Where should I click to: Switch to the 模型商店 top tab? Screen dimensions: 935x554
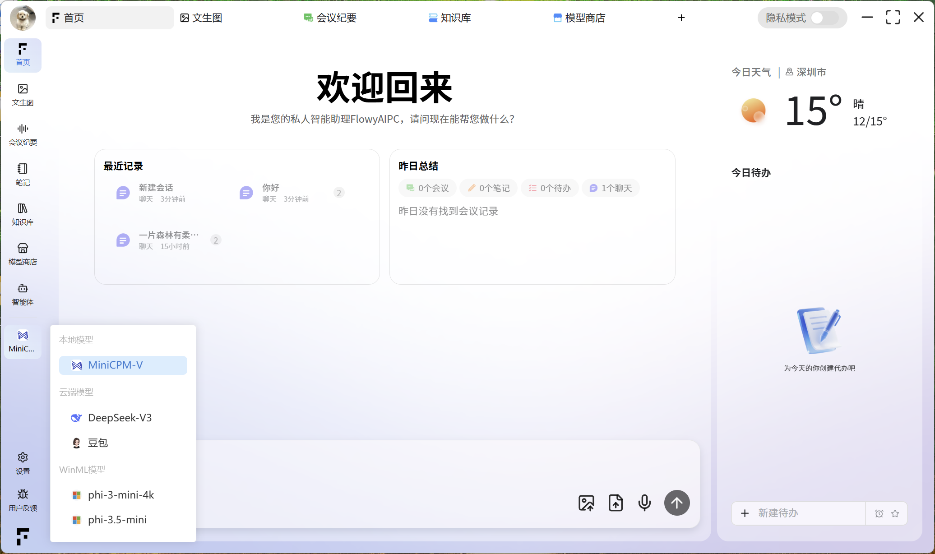pyautogui.click(x=579, y=18)
